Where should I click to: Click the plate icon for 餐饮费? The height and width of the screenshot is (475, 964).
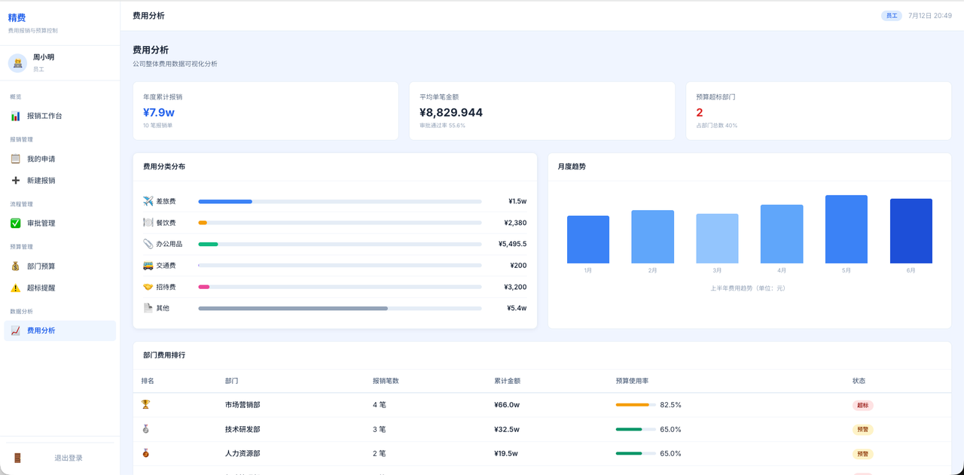pos(148,223)
